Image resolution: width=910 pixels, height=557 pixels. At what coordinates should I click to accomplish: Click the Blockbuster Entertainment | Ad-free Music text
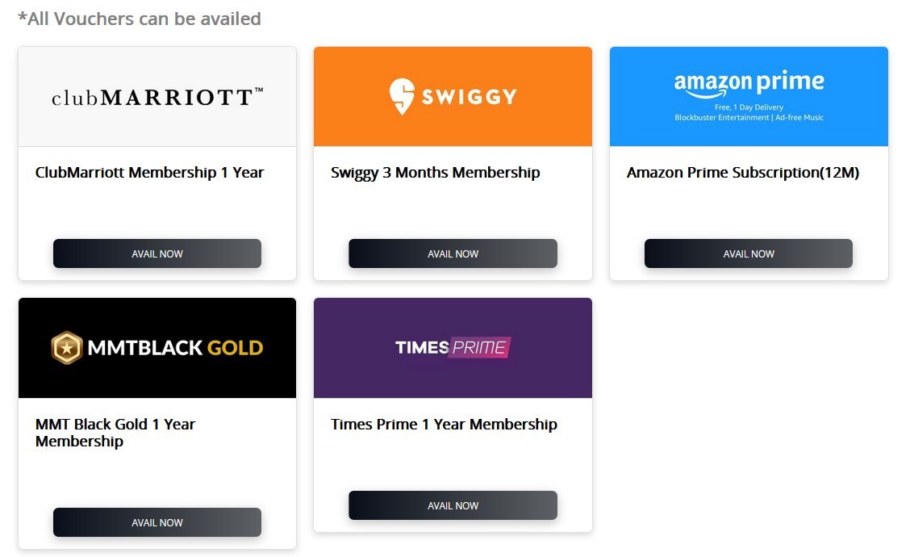click(x=749, y=118)
